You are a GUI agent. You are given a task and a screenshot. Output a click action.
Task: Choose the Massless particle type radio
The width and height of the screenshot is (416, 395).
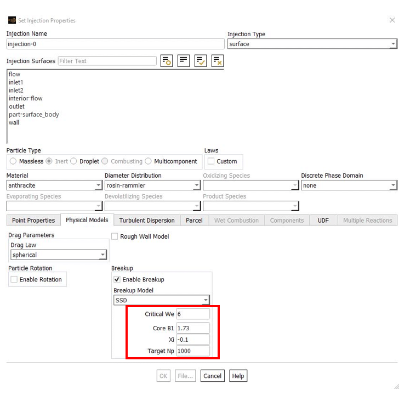pyautogui.click(x=13, y=161)
